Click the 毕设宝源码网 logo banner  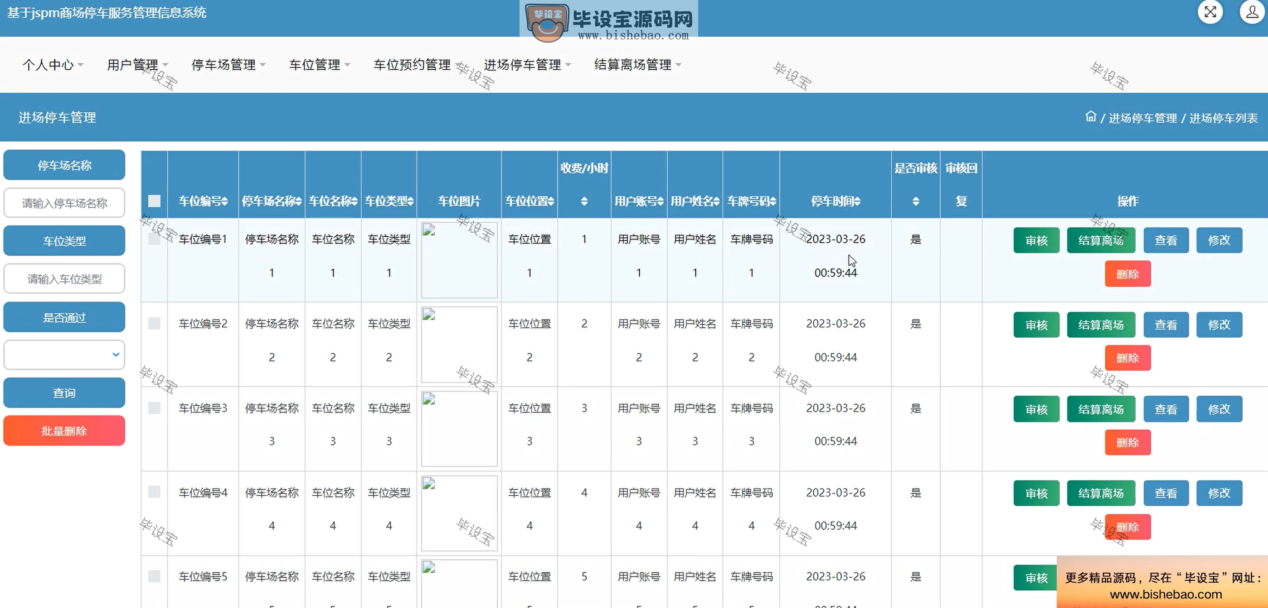608,21
